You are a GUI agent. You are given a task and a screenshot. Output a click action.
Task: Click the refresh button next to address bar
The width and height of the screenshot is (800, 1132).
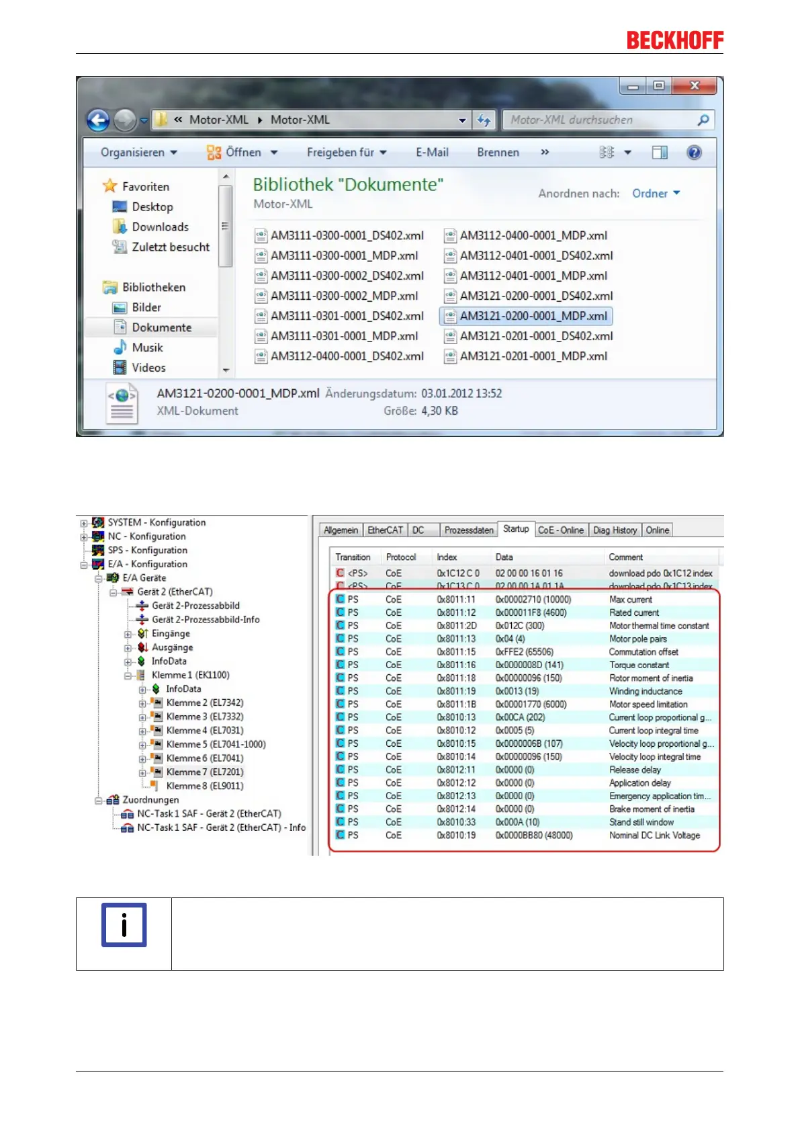[x=484, y=120]
